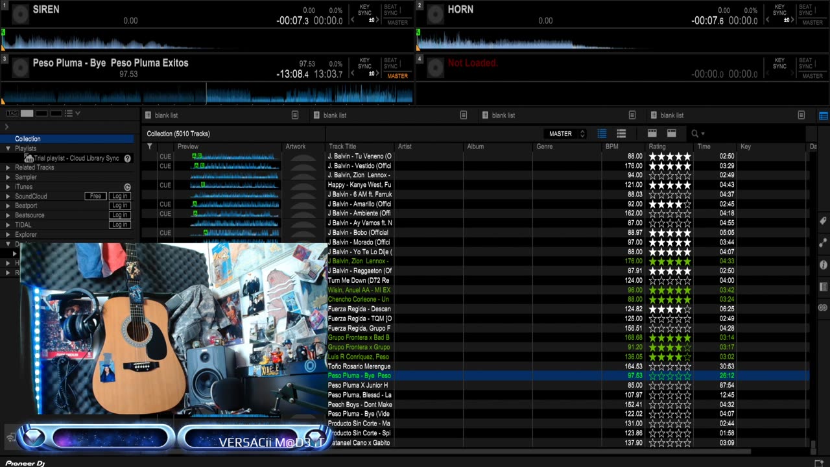Image resolution: width=830 pixels, height=467 pixels.
Task: Open the second blank list tab
Action: click(x=335, y=115)
